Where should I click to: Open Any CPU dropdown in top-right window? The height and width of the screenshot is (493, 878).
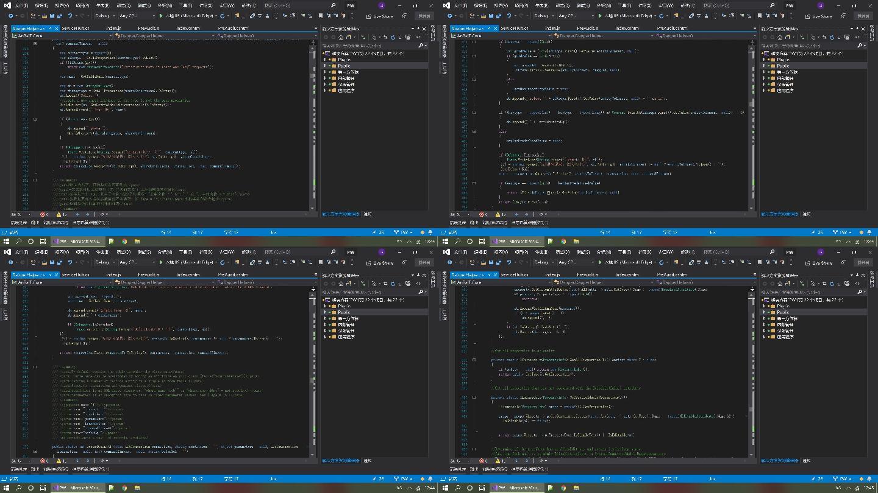pos(576,16)
